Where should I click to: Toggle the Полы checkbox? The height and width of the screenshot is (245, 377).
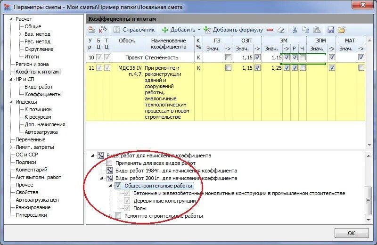pyautogui.click(x=127, y=208)
